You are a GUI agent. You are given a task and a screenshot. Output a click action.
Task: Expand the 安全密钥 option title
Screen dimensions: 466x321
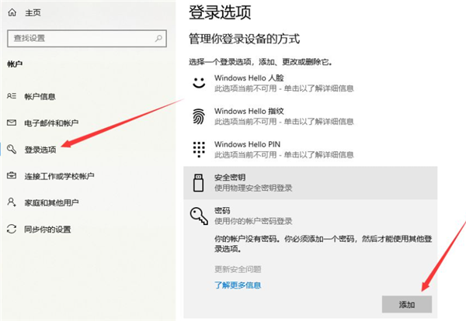[231, 178]
